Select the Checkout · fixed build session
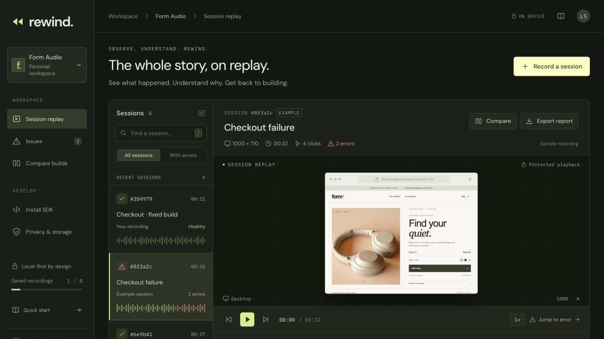 tap(161, 219)
